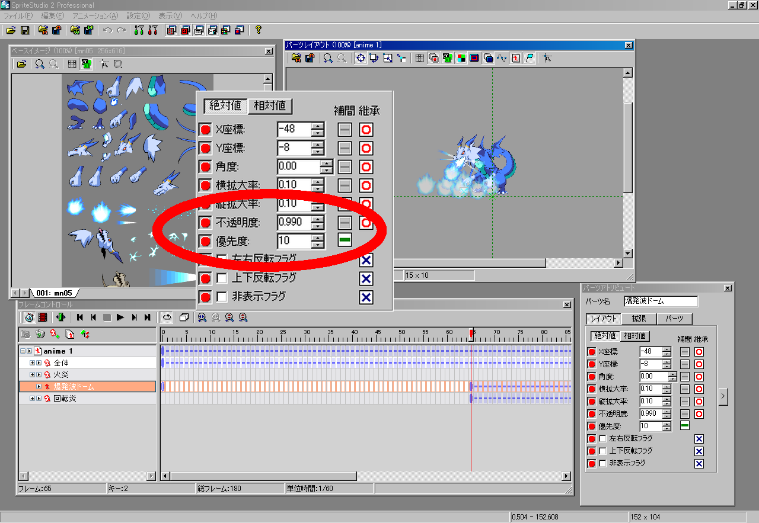Expand パーツアトリビュート panel with > button
This screenshot has width=759, height=523.
[x=723, y=397]
